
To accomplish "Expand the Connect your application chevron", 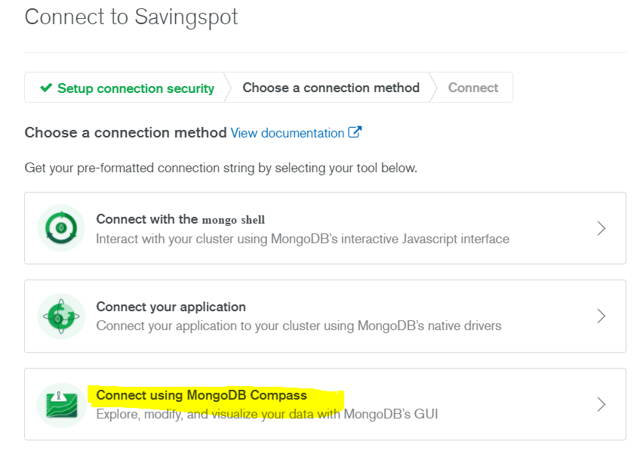I will click(x=602, y=316).
